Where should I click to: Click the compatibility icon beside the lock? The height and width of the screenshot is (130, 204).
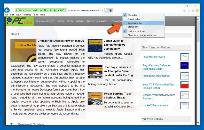point(51,10)
